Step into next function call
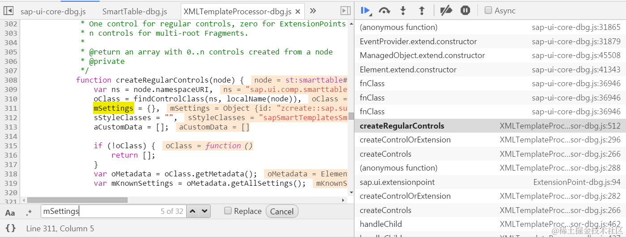Viewport: 626px width, 238px height. 403,11
